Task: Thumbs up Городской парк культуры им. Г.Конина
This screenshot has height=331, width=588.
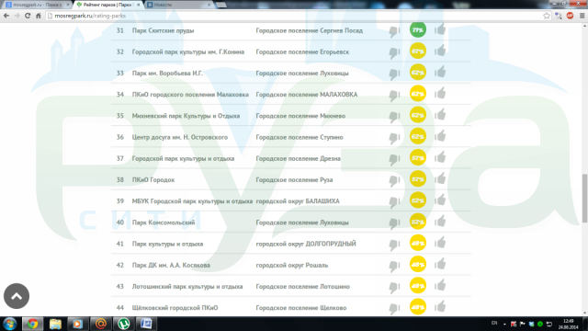Action: [x=440, y=51]
